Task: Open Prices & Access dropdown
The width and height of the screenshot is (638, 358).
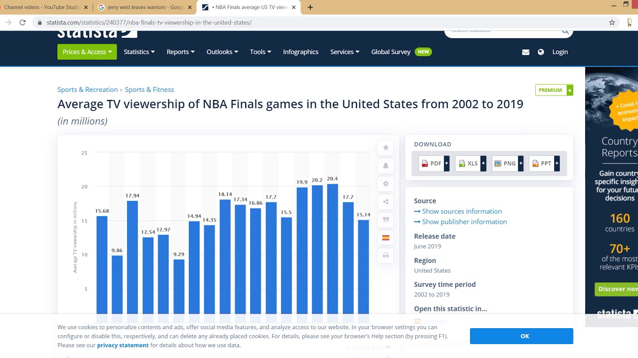Action: pyautogui.click(x=87, y=52)
